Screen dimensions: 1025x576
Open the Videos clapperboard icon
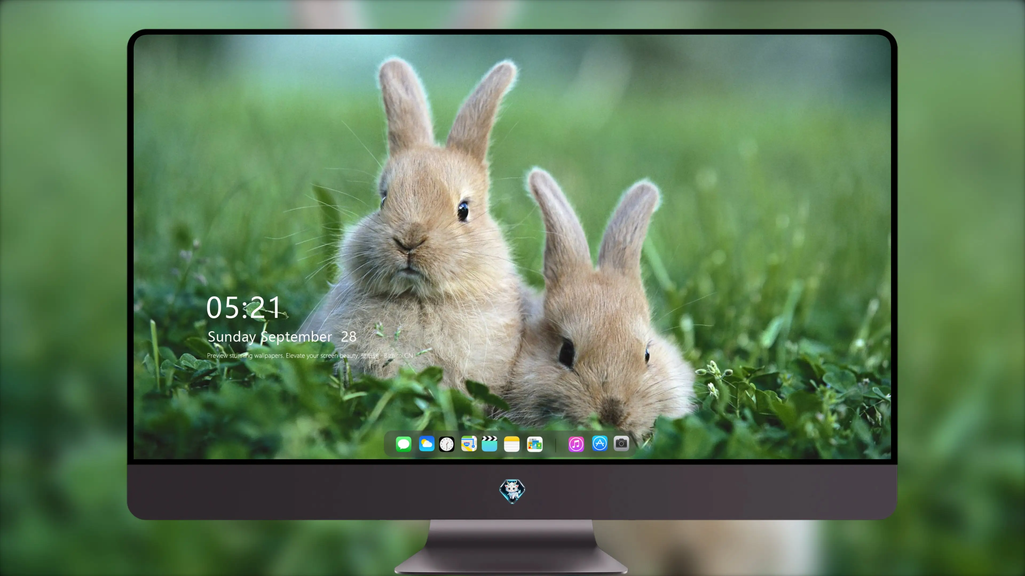click(490, 444)
